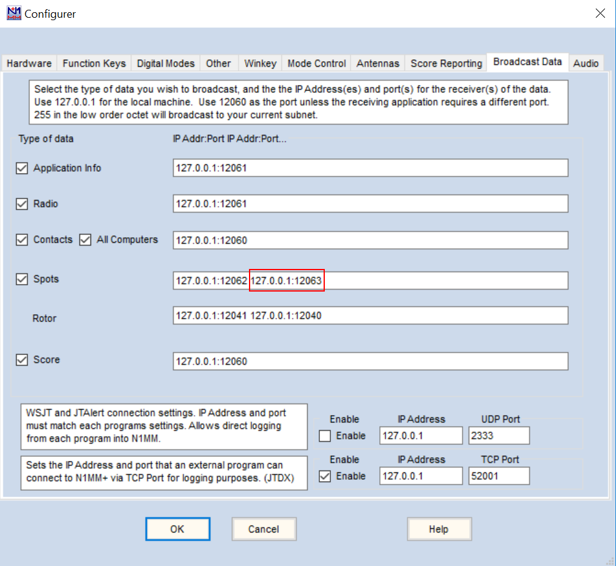Open the Score Reporting tab
The width and height of the screenshot is (616, 566).
point(446,63)
